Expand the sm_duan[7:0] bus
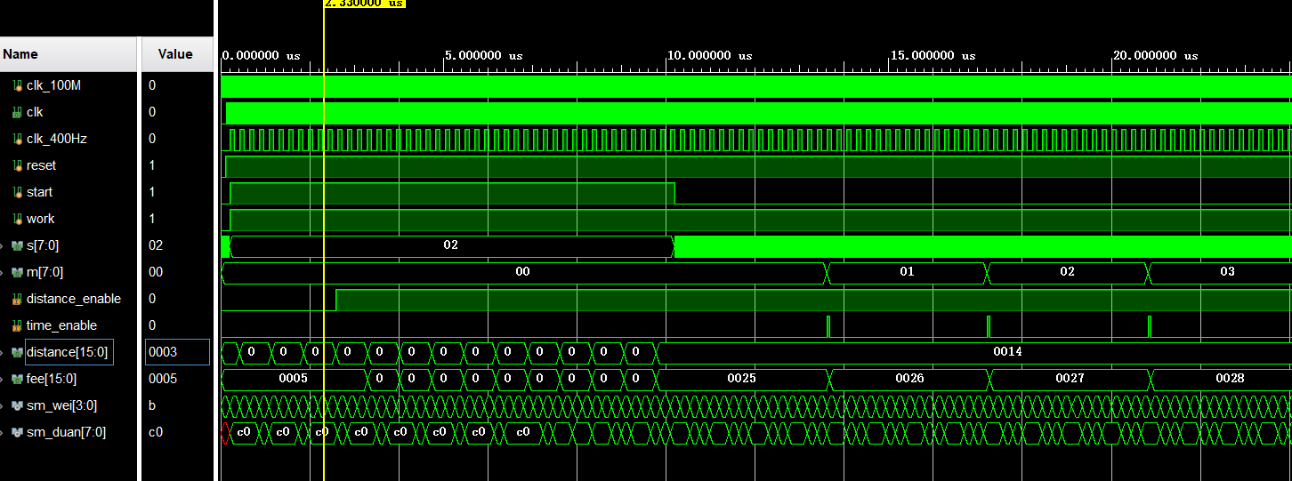The image size is (1292, 481). (x=3, y=432)
